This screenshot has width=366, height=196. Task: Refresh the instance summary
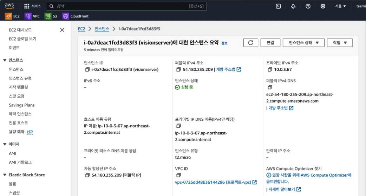click(x=251, y=43)
